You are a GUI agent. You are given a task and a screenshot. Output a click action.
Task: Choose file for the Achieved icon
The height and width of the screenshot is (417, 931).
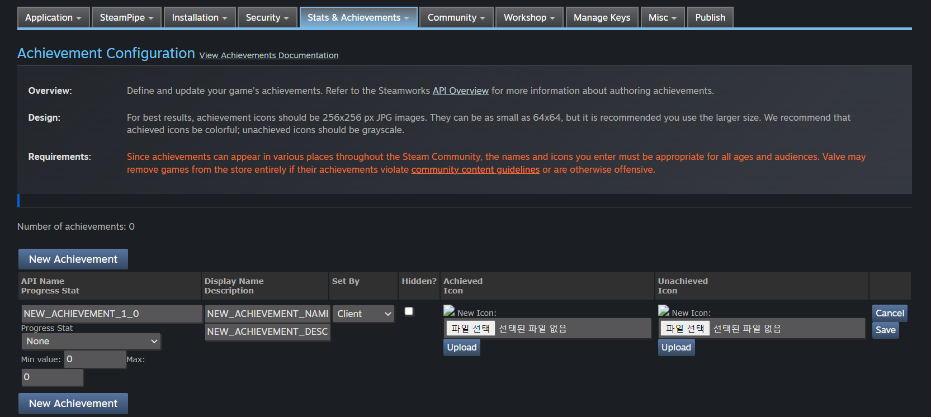tap(471, 329)
